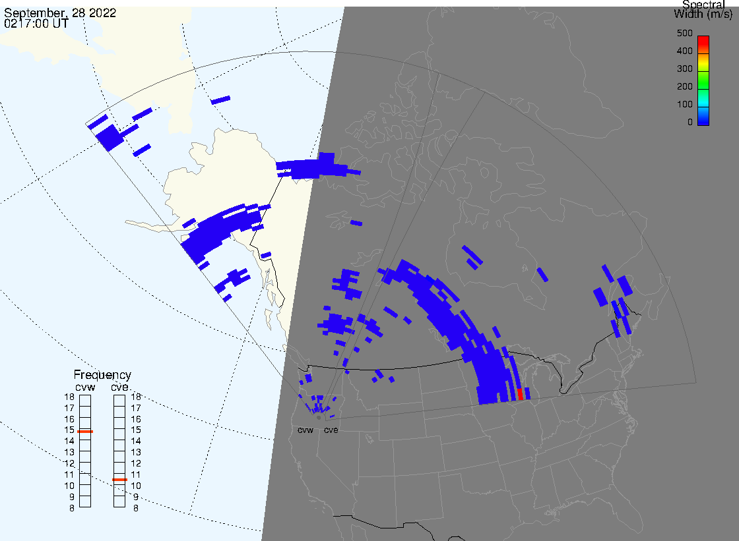Screen dimensions: 739x541
Task: Click the radar station dot above cvw label
Action: pos(319,418)
